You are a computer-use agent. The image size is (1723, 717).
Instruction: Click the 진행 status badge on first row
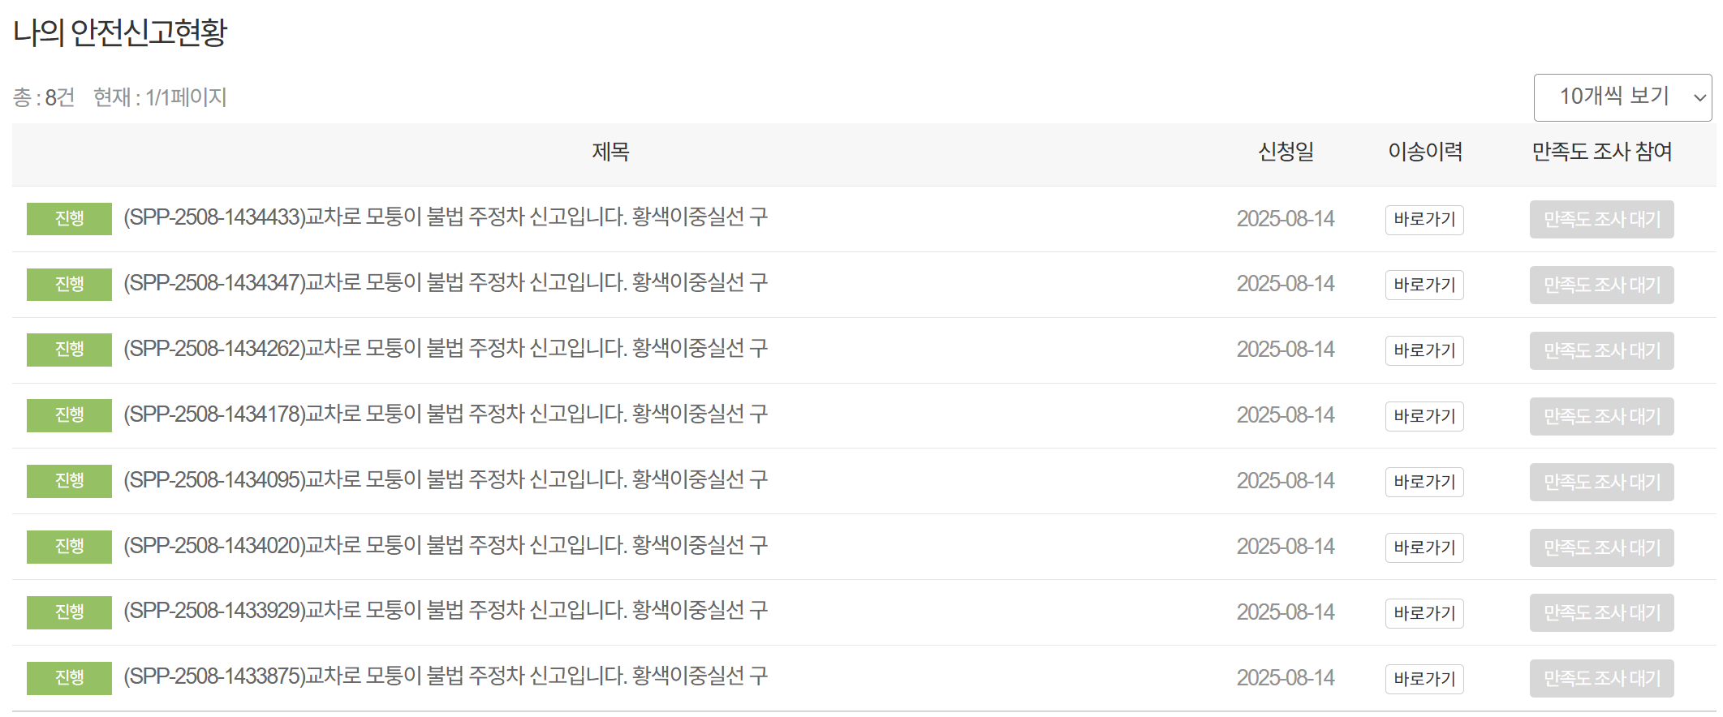(69, 219)
